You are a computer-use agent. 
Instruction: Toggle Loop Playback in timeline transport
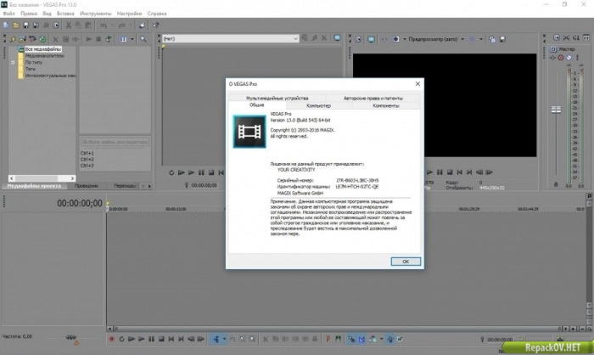coord(121,339)
